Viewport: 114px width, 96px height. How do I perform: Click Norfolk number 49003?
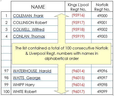tap(102, 36)
